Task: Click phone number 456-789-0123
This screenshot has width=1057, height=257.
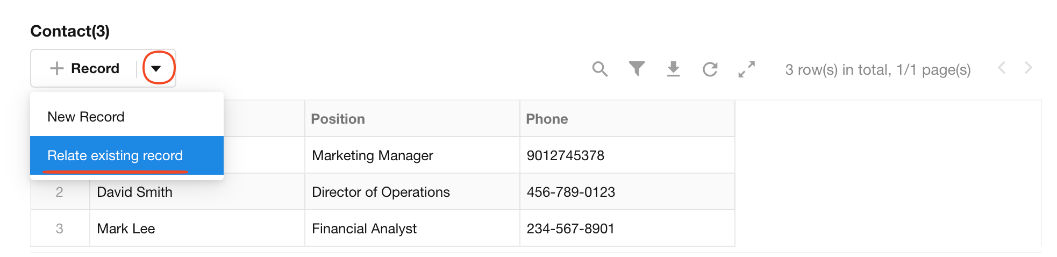Action: point(570,192)
